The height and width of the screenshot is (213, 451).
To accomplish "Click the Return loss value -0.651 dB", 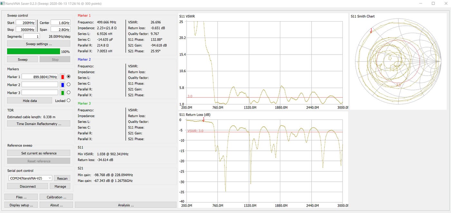I will (158, 28).
